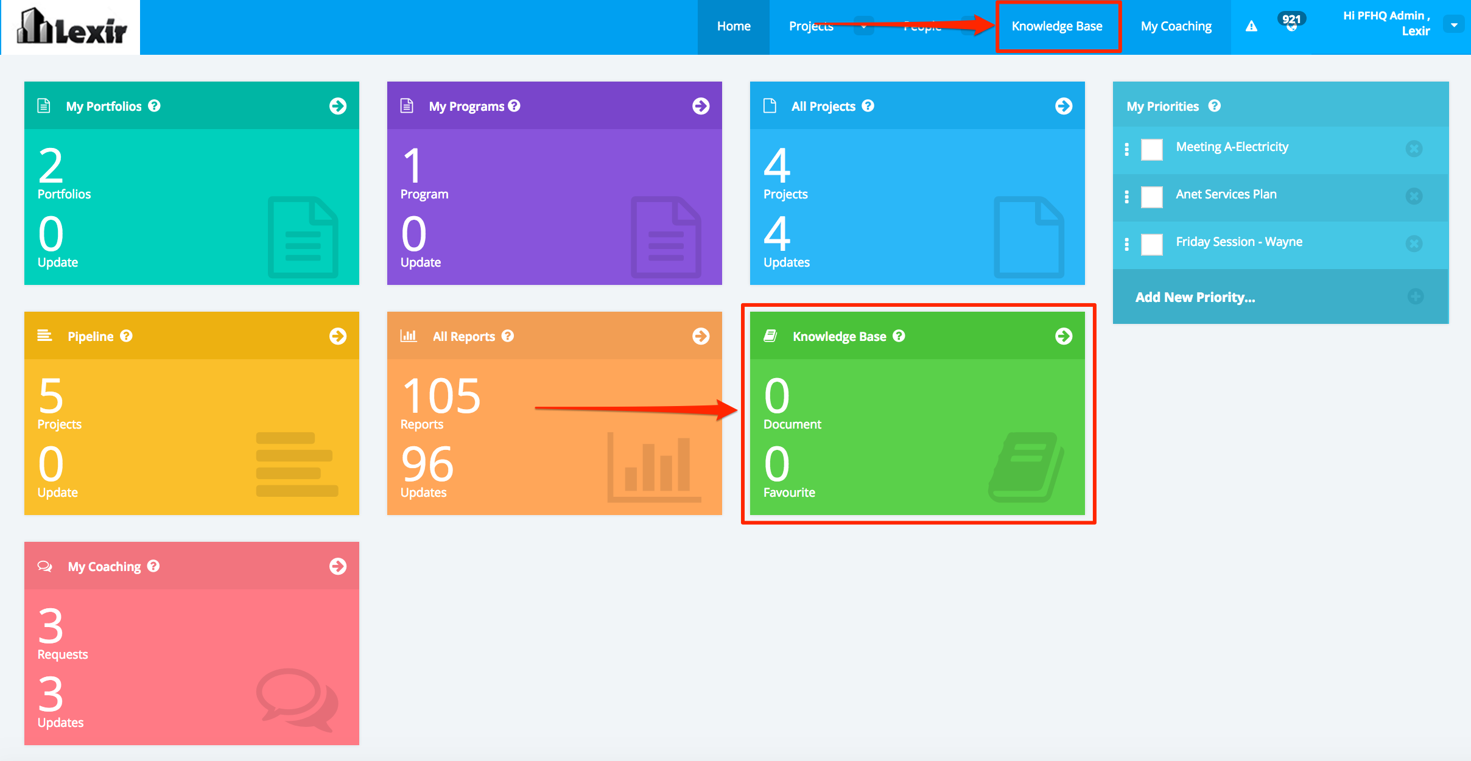Remove Anet Services Plan priority
This screenshot has width=1471, height=761.
[1414, 196]
